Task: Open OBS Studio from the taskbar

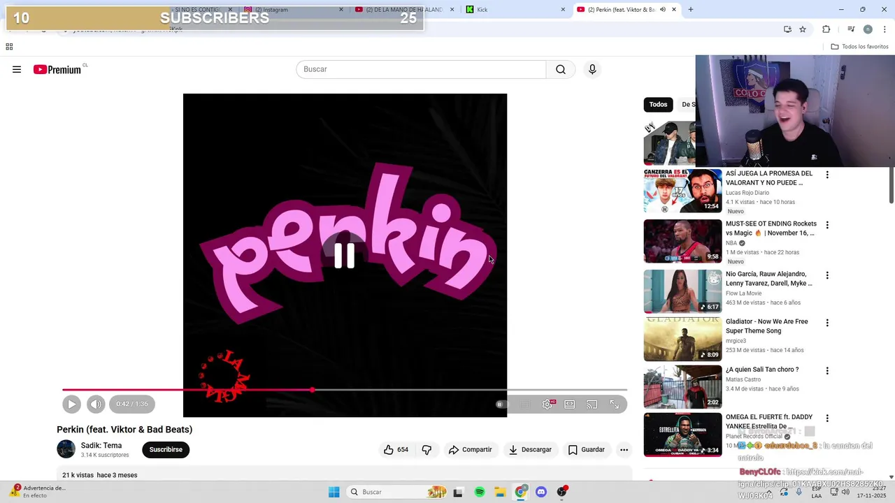Action: (562, 492)
